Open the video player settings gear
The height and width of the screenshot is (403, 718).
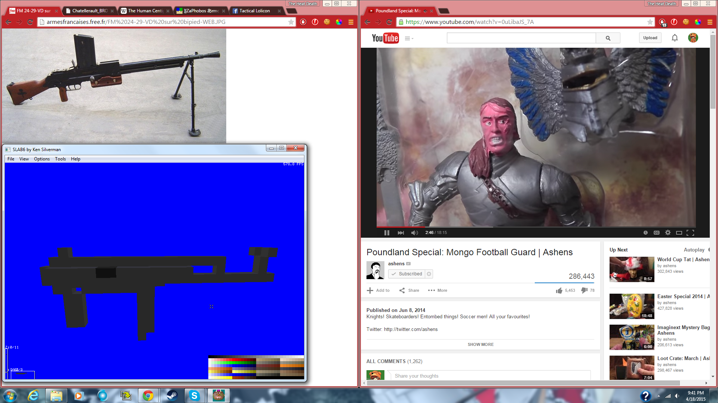(668, 232)
